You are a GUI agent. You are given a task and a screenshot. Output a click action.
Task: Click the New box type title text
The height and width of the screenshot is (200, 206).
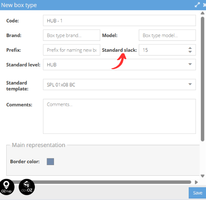coord(19,5)
